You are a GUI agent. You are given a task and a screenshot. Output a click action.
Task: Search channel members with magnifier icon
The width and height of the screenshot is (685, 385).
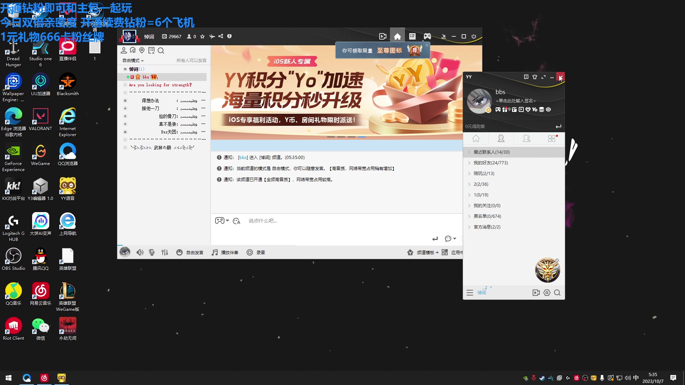pos(161,51)
